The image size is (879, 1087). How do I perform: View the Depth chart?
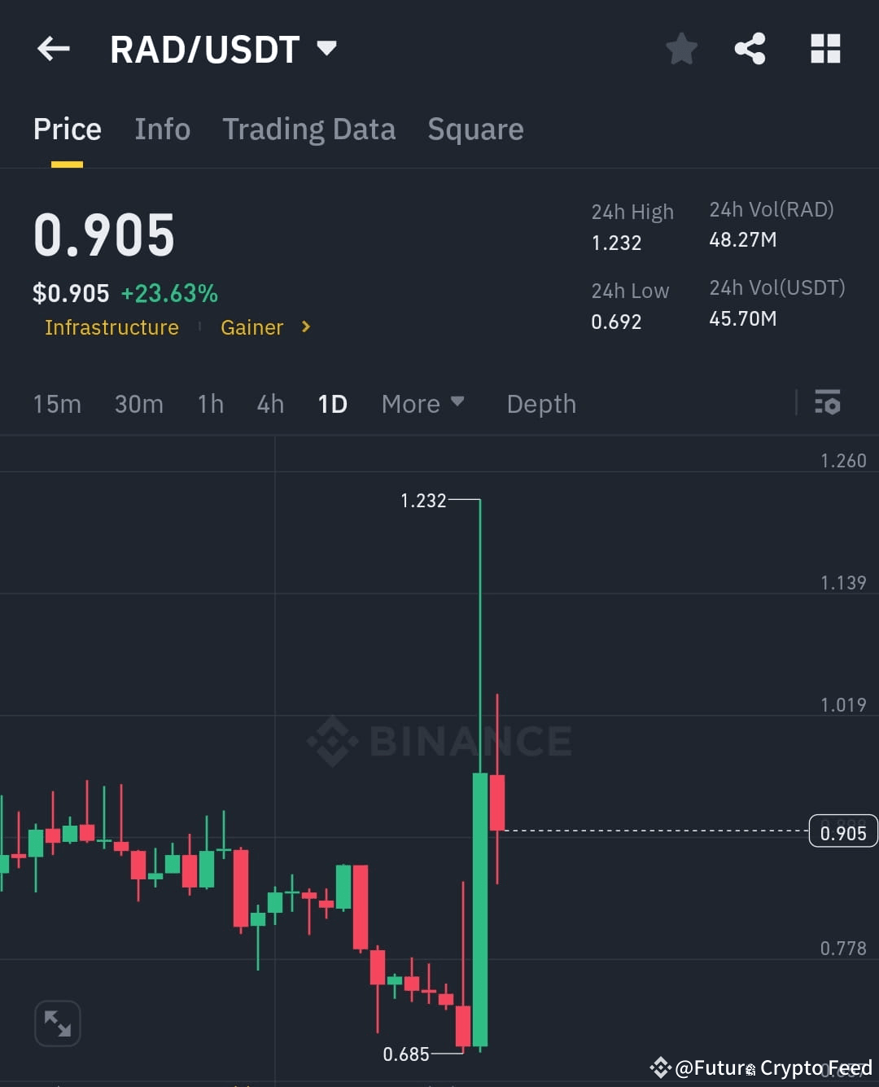coord(540,403)
